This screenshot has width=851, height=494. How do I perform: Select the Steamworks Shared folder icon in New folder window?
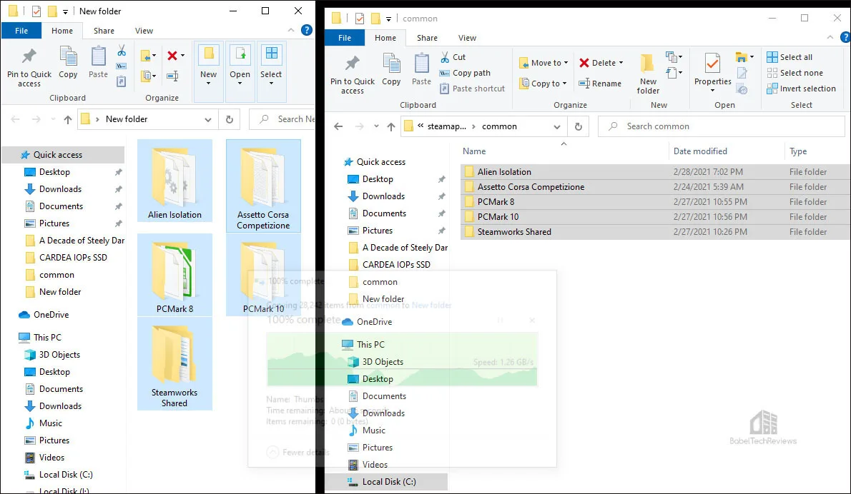[x=174, y=363]
